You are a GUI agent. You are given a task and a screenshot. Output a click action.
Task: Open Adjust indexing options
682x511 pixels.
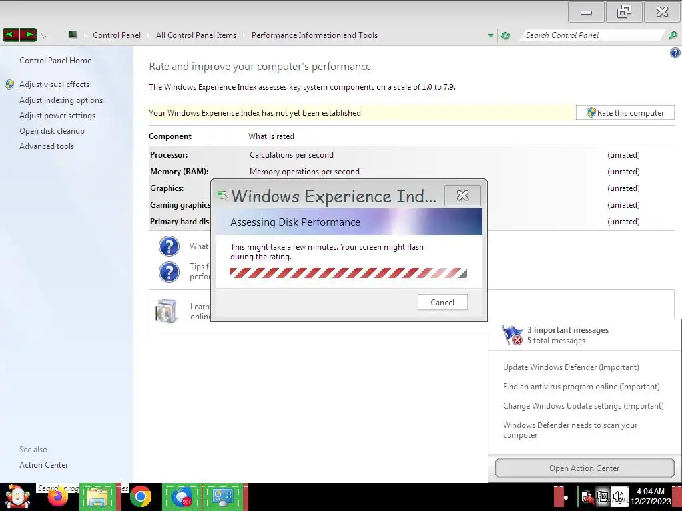click(x=61, y=100)
